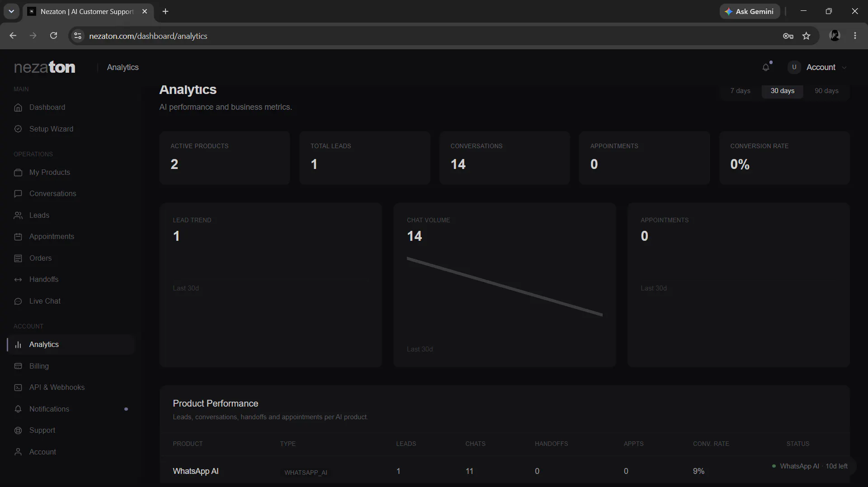The width and height of the screenshot is (868, 487).
Task: Click the Conversations speech bubble icon
Action: click(18, 194)
